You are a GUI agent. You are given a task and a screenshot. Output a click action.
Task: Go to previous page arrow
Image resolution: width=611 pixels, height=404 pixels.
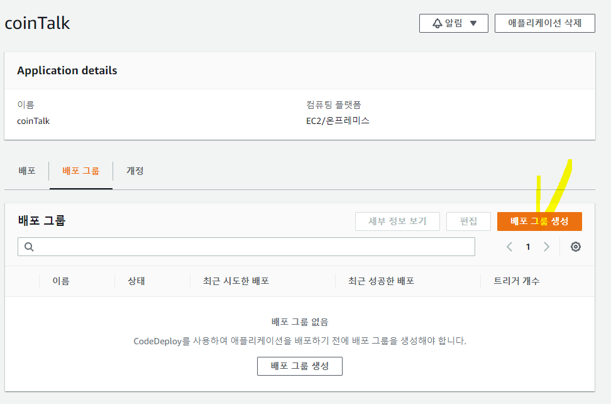(509, 247)
